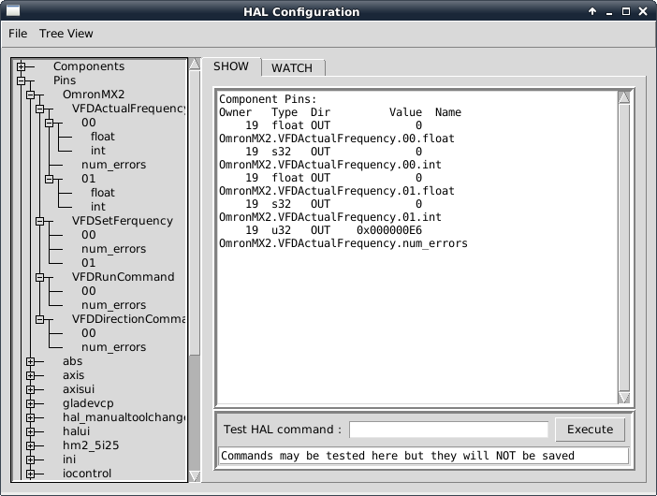This screenshot has height=496, width=657.
Task: Collapse the Pins tree node
Action: pos(21,80)
